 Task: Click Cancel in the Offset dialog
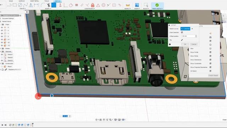click(x=194, y=44)
